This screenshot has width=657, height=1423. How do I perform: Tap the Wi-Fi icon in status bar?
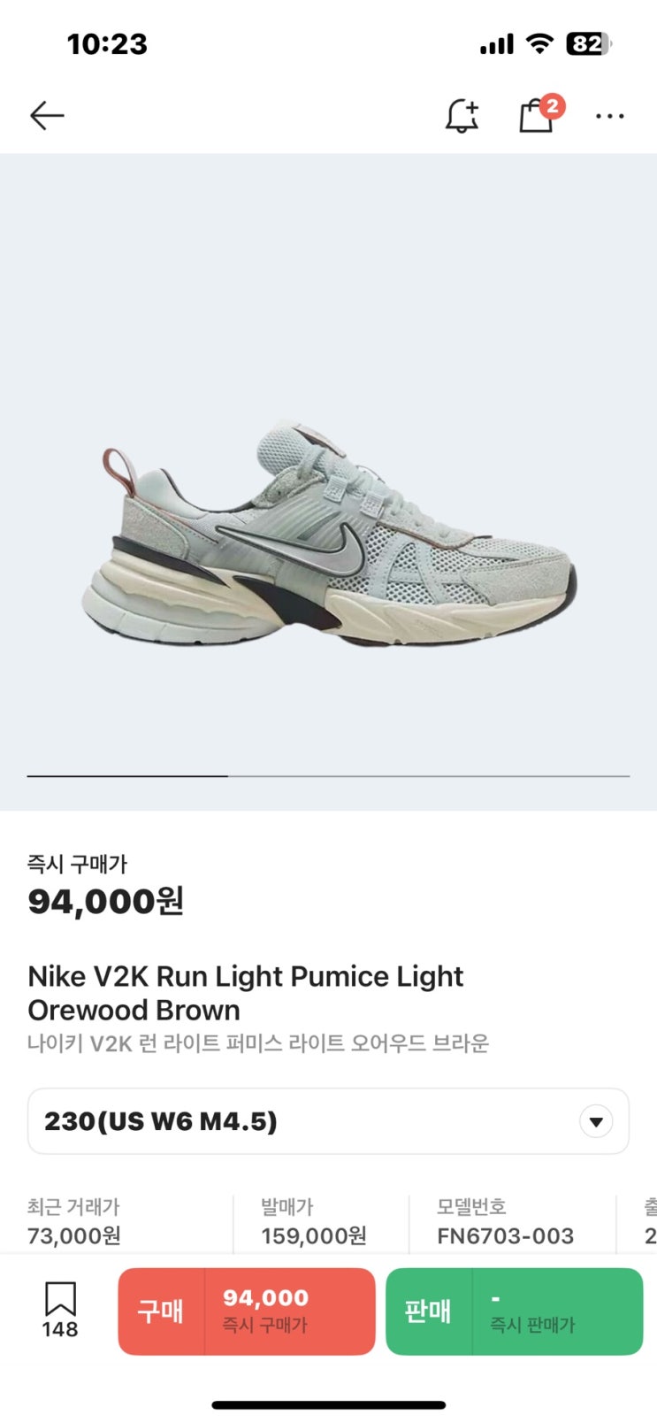[x=539, y=43]
